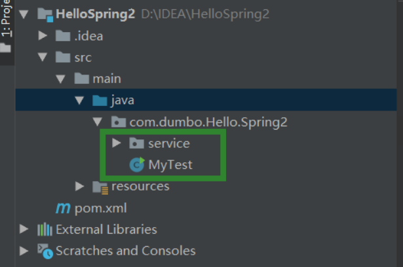The width and height of the screenshot is (403, 267).
Task: Collapse the HelloSpring2 project root
Action: pyautogui.click(x=24, y=14)
